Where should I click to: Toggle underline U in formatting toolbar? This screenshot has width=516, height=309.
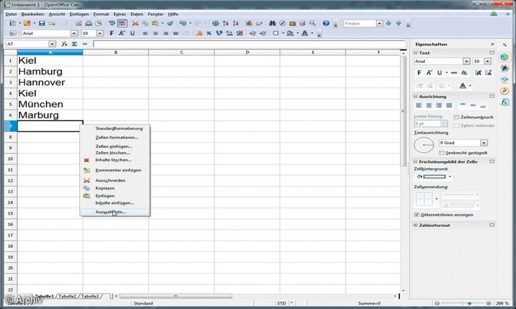132,33
